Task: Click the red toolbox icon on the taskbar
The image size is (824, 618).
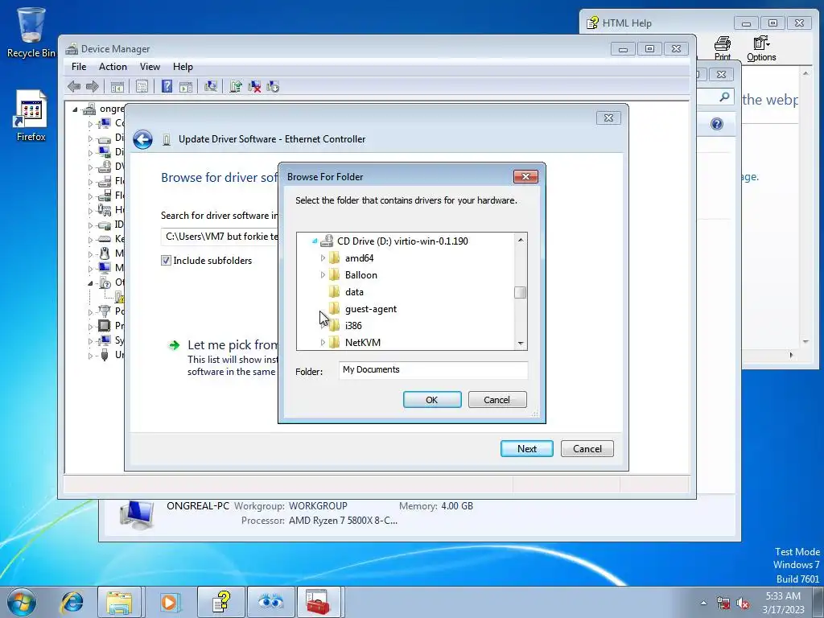Action: coord(318,602)
